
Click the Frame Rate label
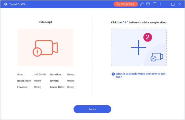click(x=57, y=87)
